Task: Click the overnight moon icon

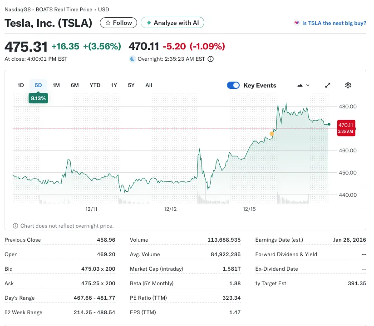Action: click(132, 59)
